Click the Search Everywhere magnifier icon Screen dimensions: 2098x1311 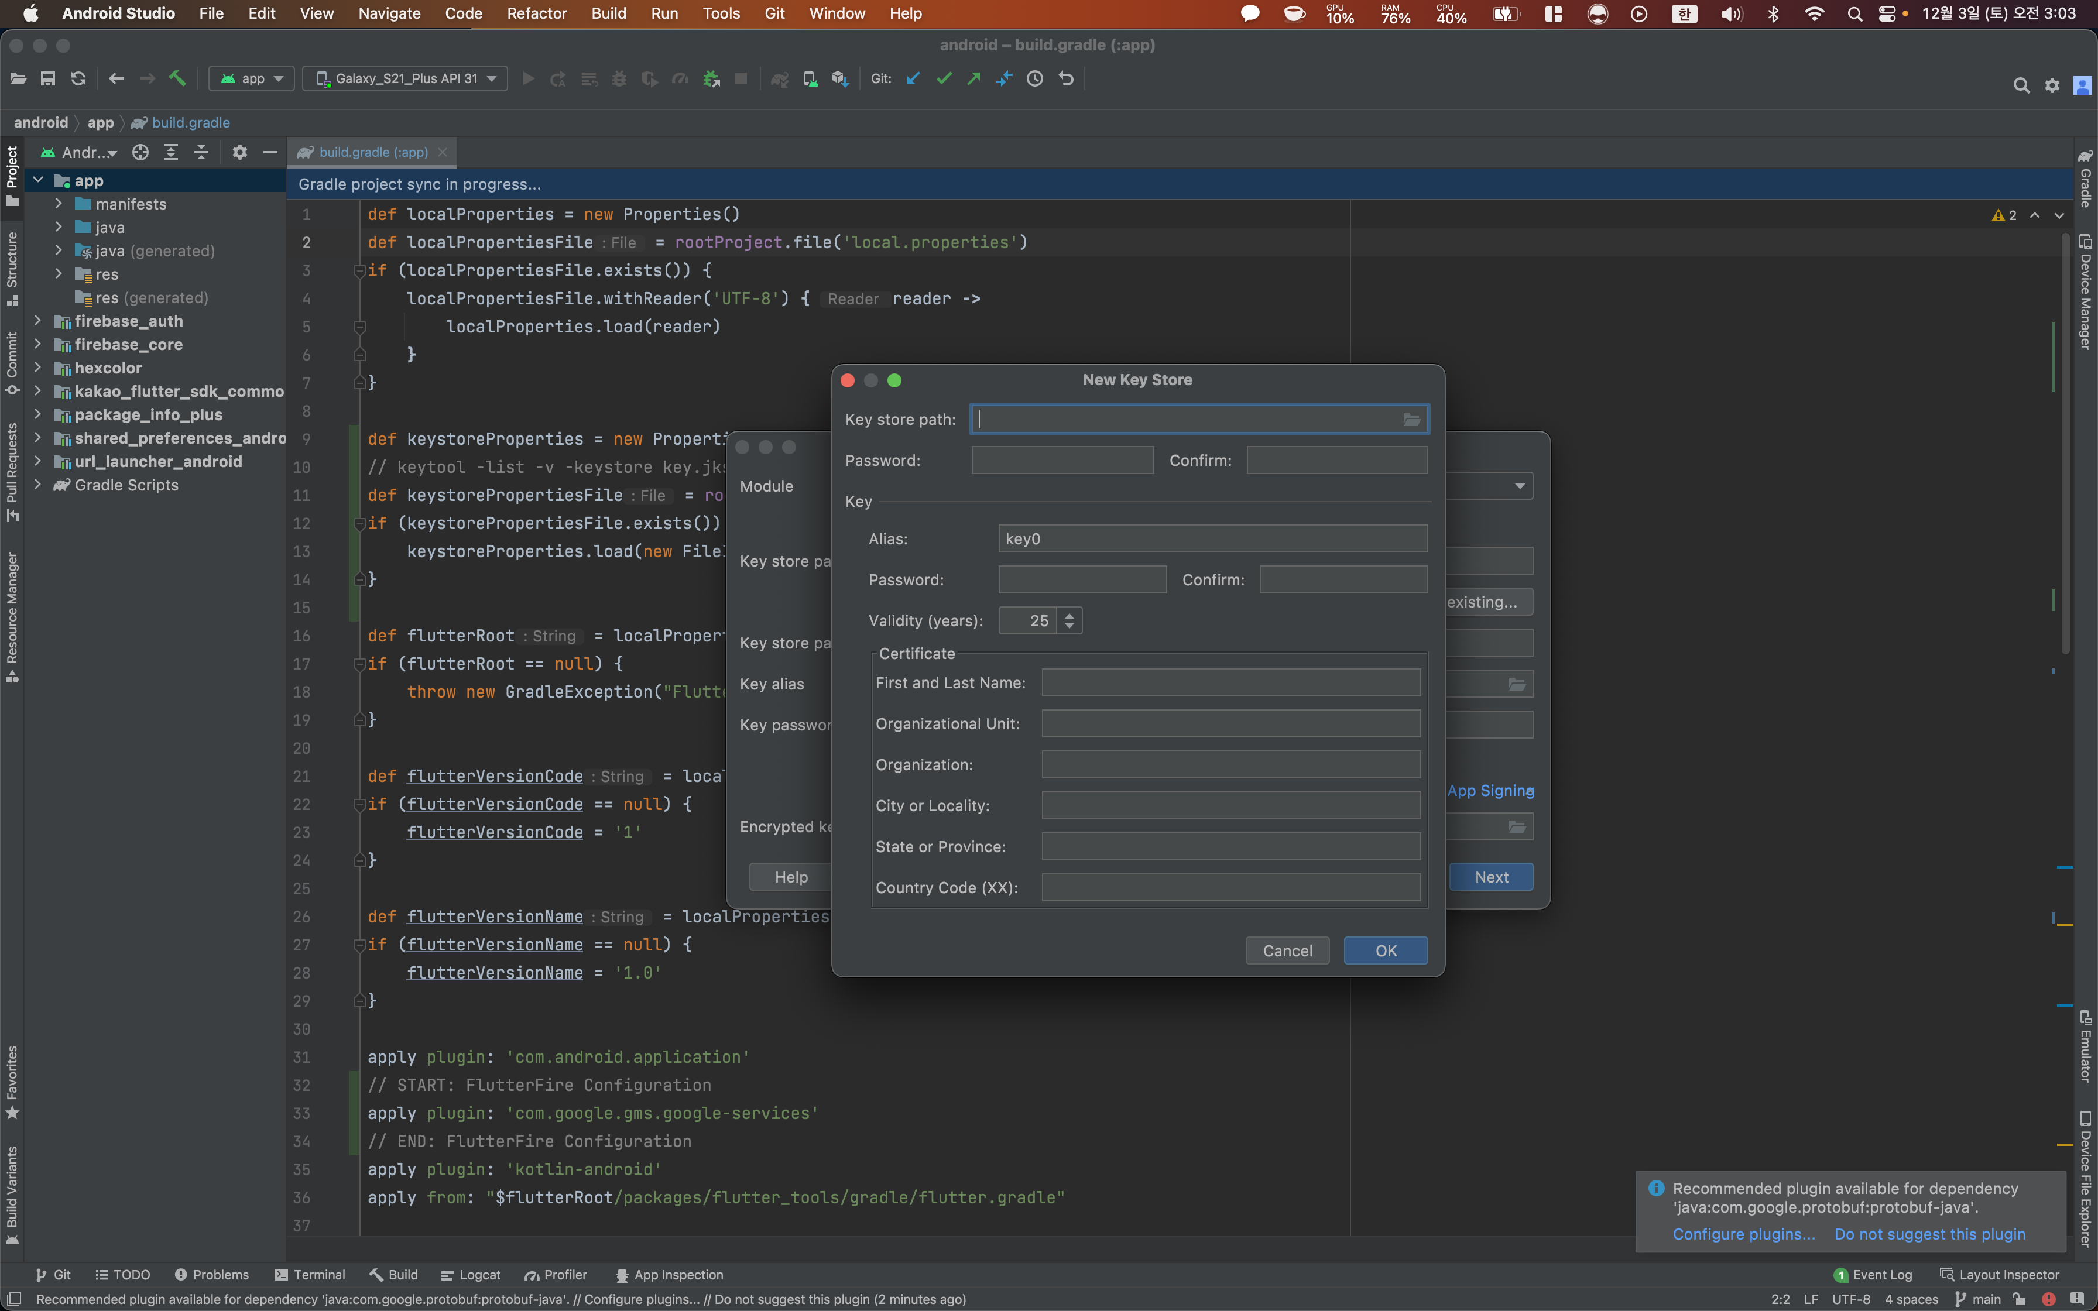[x=2021, y=85]
